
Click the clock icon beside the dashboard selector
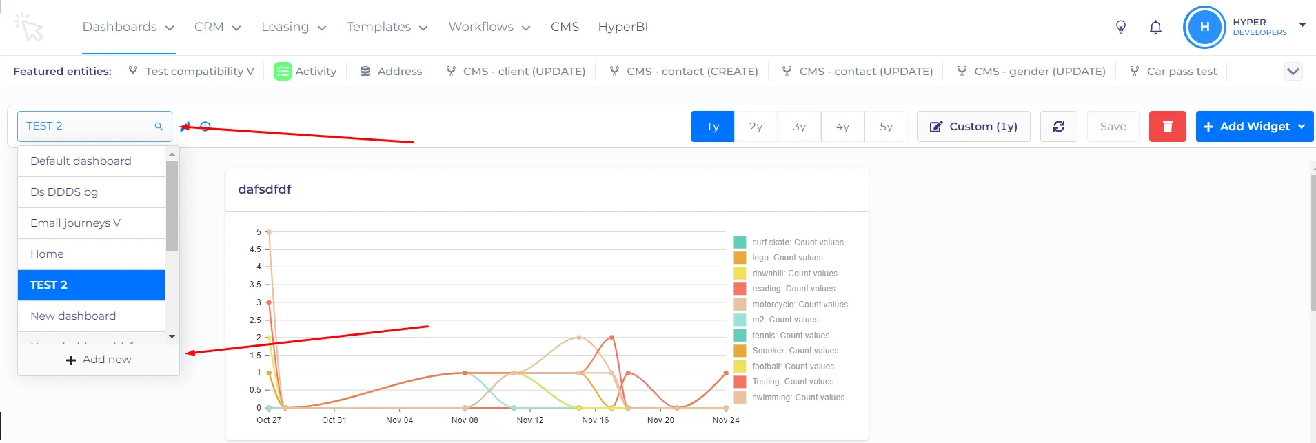[205, 127]
